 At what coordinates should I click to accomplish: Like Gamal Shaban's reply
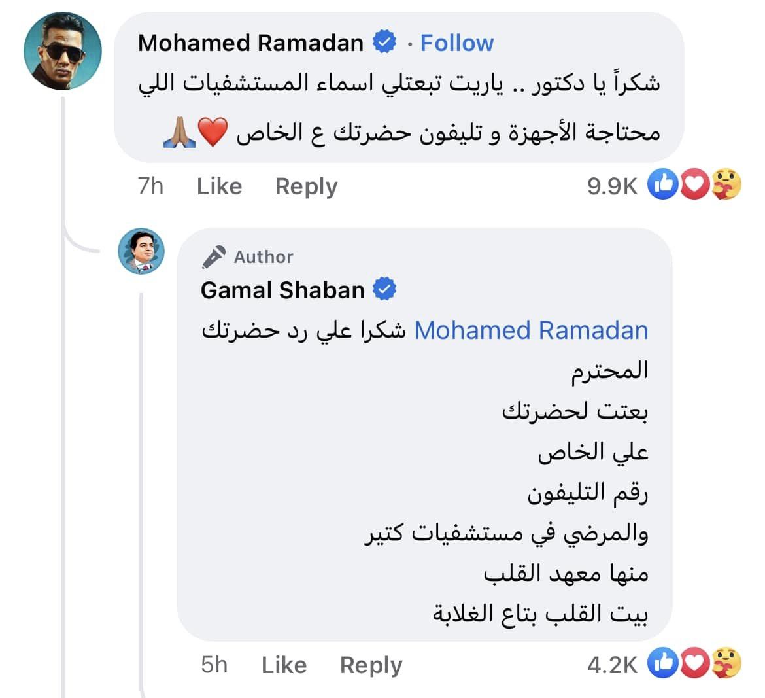(284, 665)
